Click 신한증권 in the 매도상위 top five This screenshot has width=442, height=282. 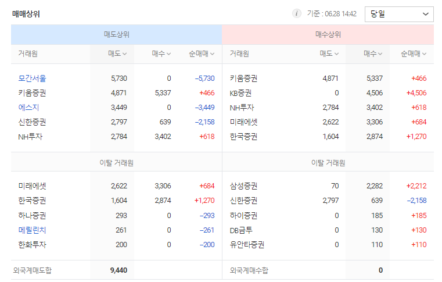tap(32, 122)
